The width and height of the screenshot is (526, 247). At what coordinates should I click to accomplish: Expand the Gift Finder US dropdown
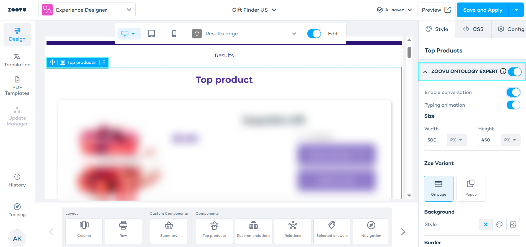(x=254, y=10)
